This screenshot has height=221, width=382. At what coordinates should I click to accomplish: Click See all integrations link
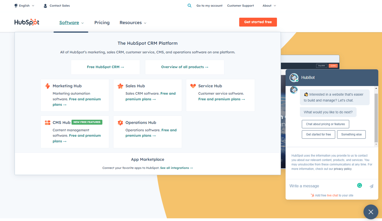pos(176,168)
